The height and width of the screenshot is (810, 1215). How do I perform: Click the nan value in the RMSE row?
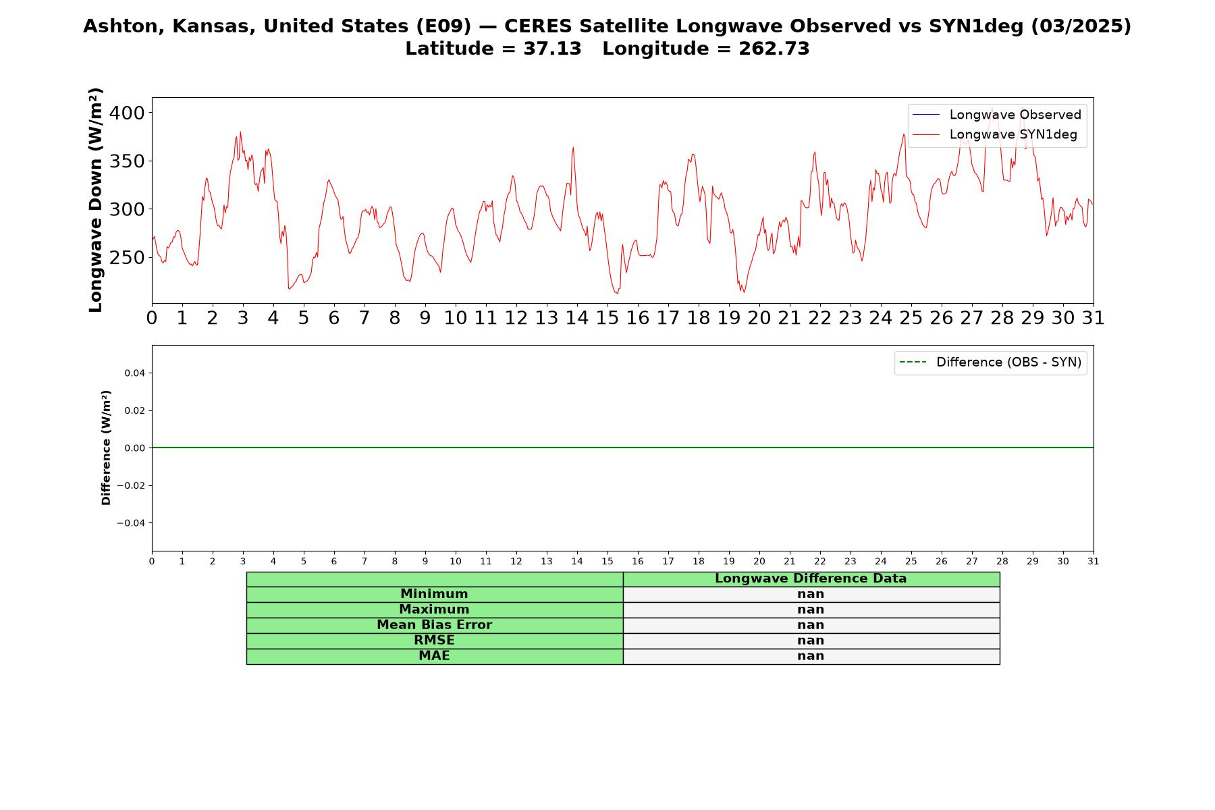click(x=811, y=641)
